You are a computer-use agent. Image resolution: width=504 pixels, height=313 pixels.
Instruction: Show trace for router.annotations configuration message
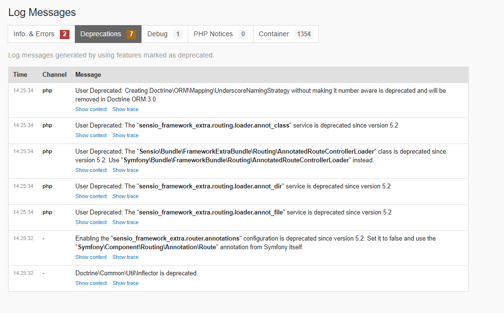point(126,257)
